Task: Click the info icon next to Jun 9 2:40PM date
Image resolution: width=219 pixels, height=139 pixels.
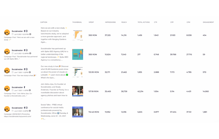Action: pyautogui.click(x=30, y=111)
